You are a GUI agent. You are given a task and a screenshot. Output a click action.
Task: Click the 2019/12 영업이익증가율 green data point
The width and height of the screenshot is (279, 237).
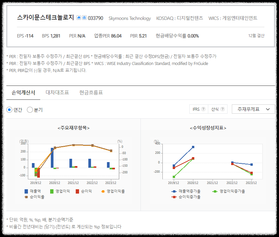pos(174,177)
